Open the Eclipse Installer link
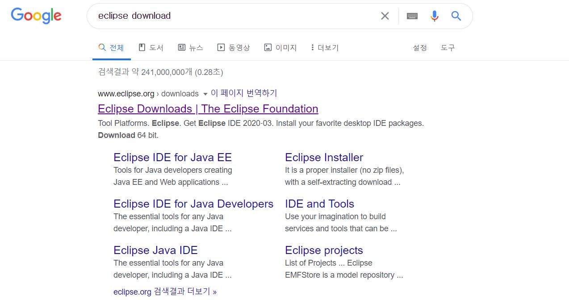The width and height of the screenshot is (569, 304). 324,157
